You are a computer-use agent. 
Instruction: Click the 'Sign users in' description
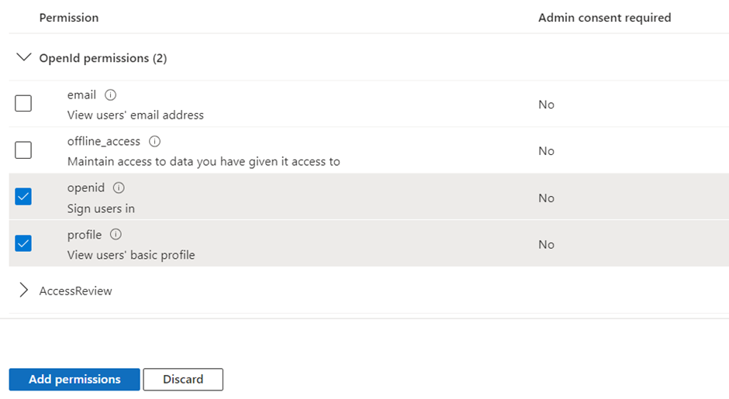(101, 208)
